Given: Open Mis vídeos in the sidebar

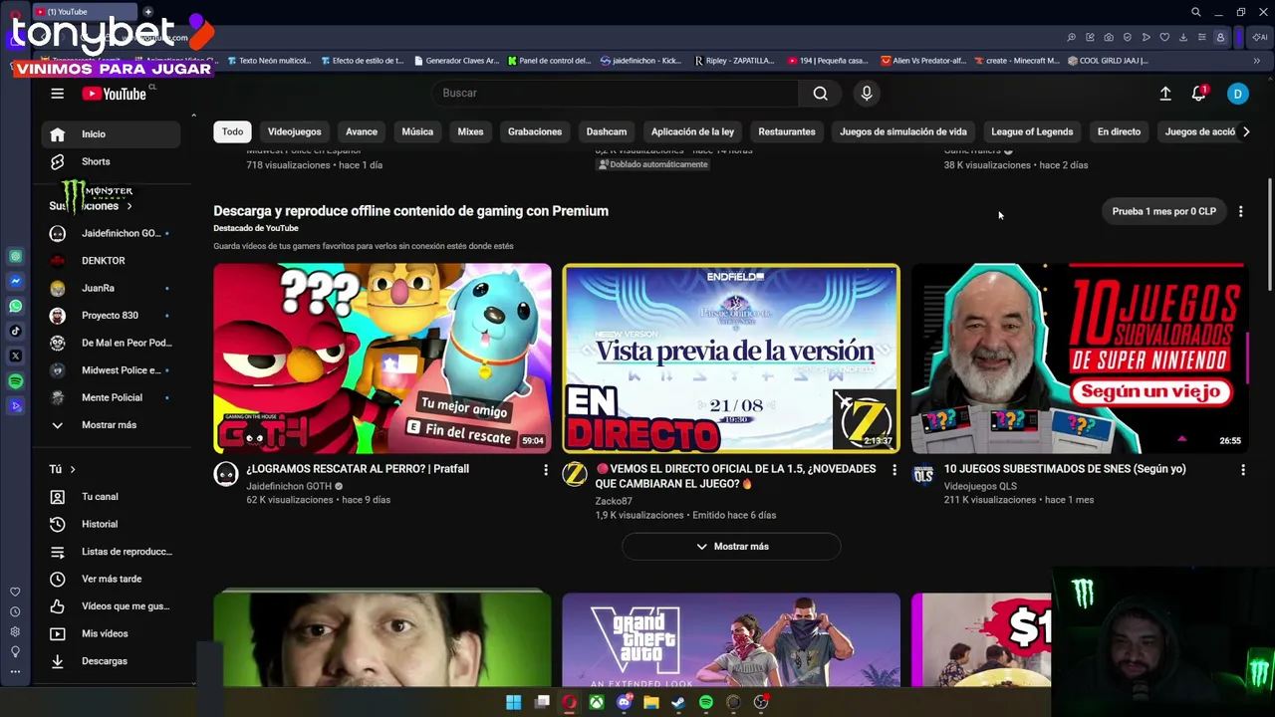Looking at the screenshot, I should point(111,633).
